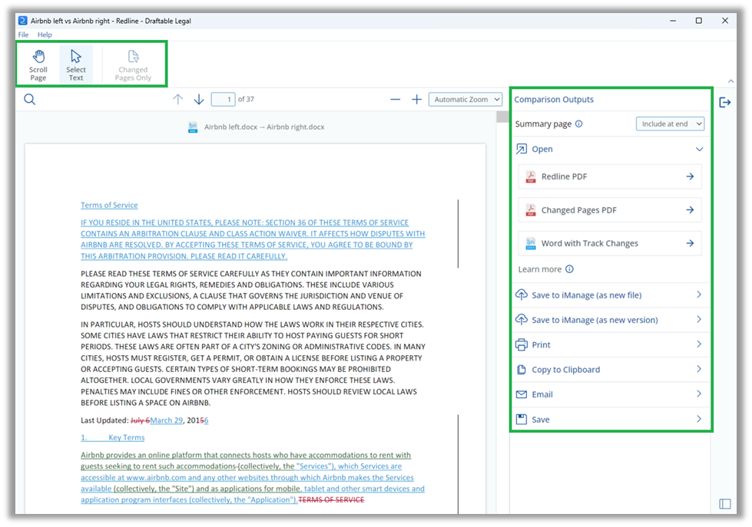The height and width of the screenshot is (527, 752).
Task: Click the search magnifier icon
Action: coord(30,100)
